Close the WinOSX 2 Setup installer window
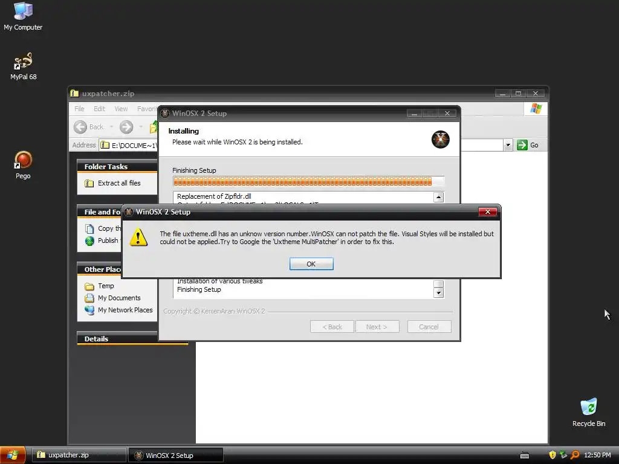Viewport: 619px width, 464px height. [447, 114]
